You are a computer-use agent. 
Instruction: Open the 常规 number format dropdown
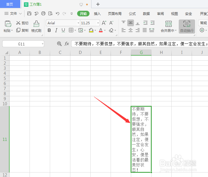click(203, 23)
